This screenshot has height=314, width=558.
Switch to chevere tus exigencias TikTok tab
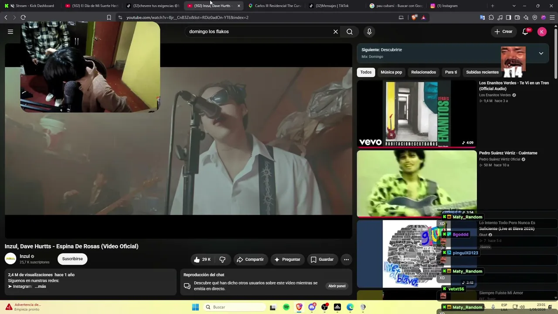(x=153, y=6)
